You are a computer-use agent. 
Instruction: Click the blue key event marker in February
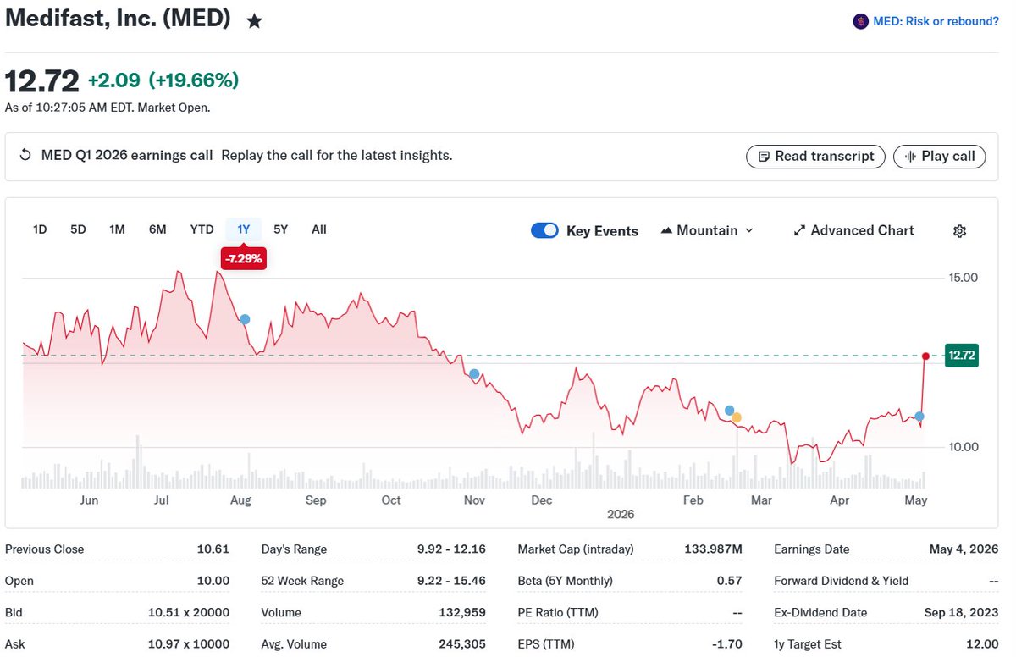tap(730, 411)
